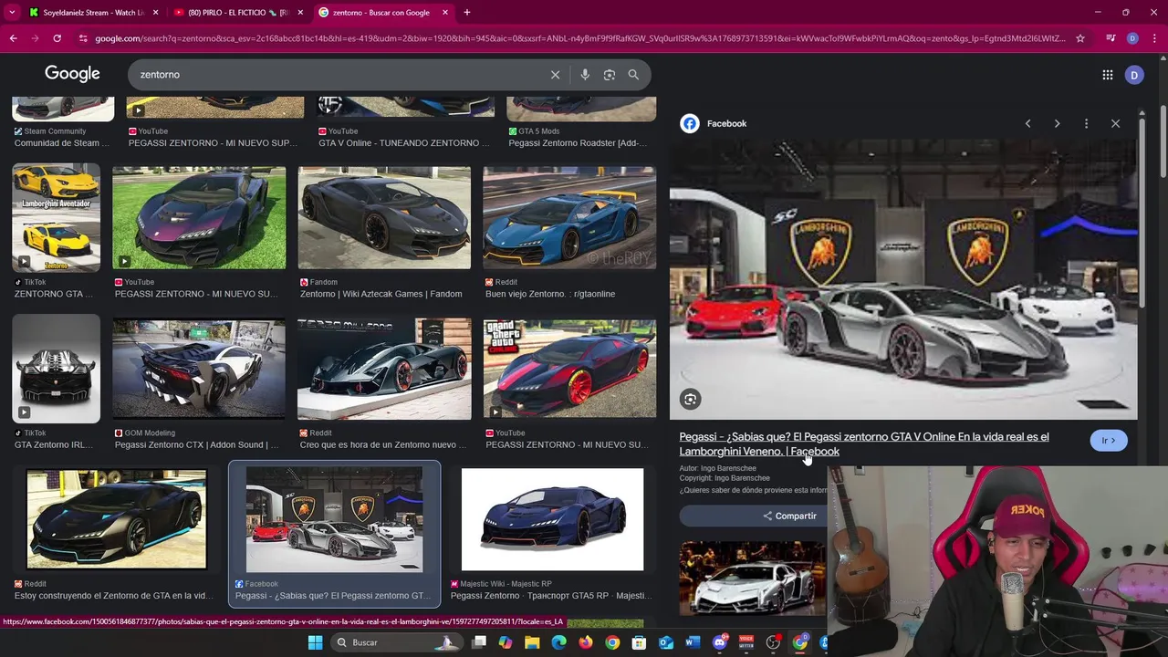Open the Fandom Zentorno Wiki Aztecak image
1168x657 pixels.
pos(384,218)
